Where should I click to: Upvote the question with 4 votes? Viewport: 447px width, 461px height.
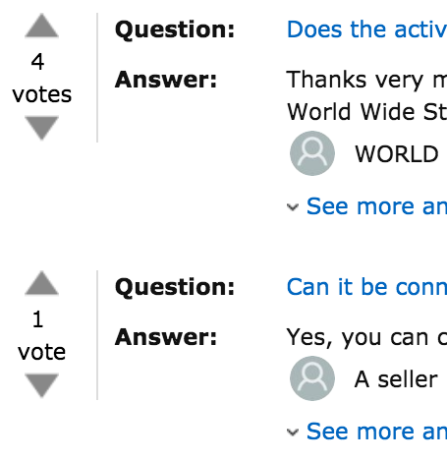tap(42, 26)
